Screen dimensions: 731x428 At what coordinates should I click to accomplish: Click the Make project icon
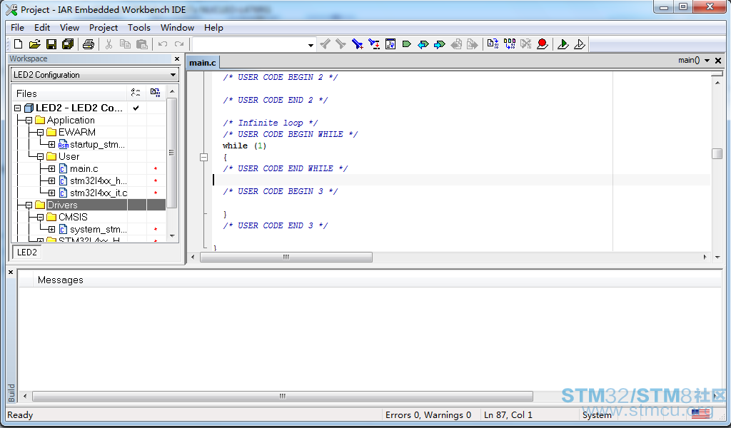[x=510, y=44]
